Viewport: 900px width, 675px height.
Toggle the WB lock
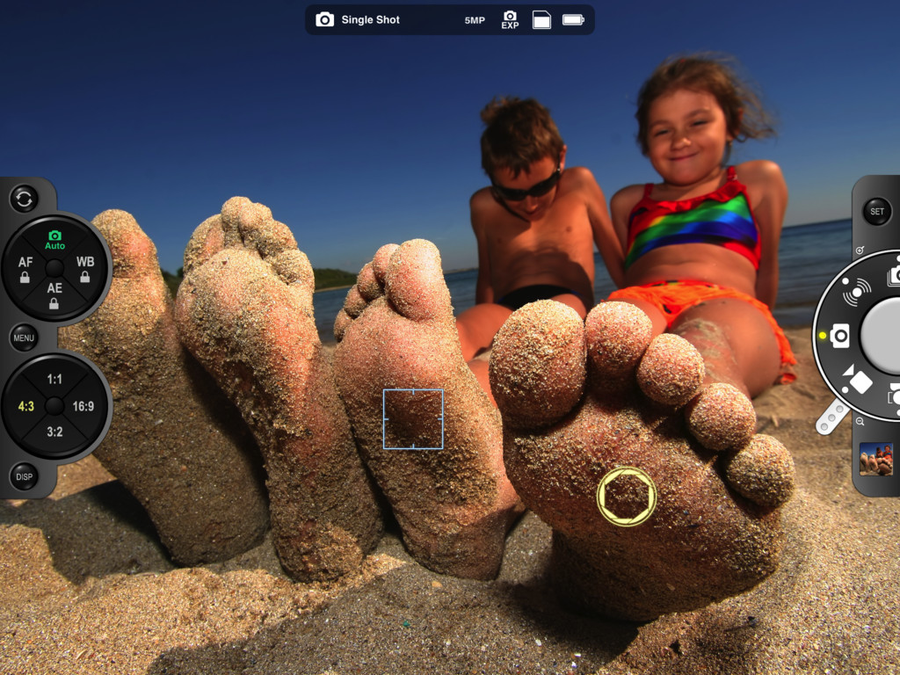point(85,269)
